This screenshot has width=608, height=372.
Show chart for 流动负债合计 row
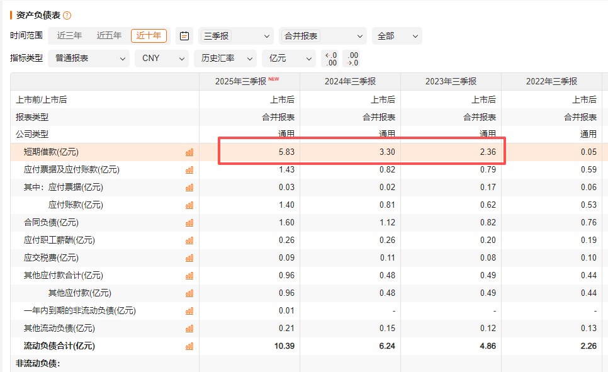pos(189,346)
